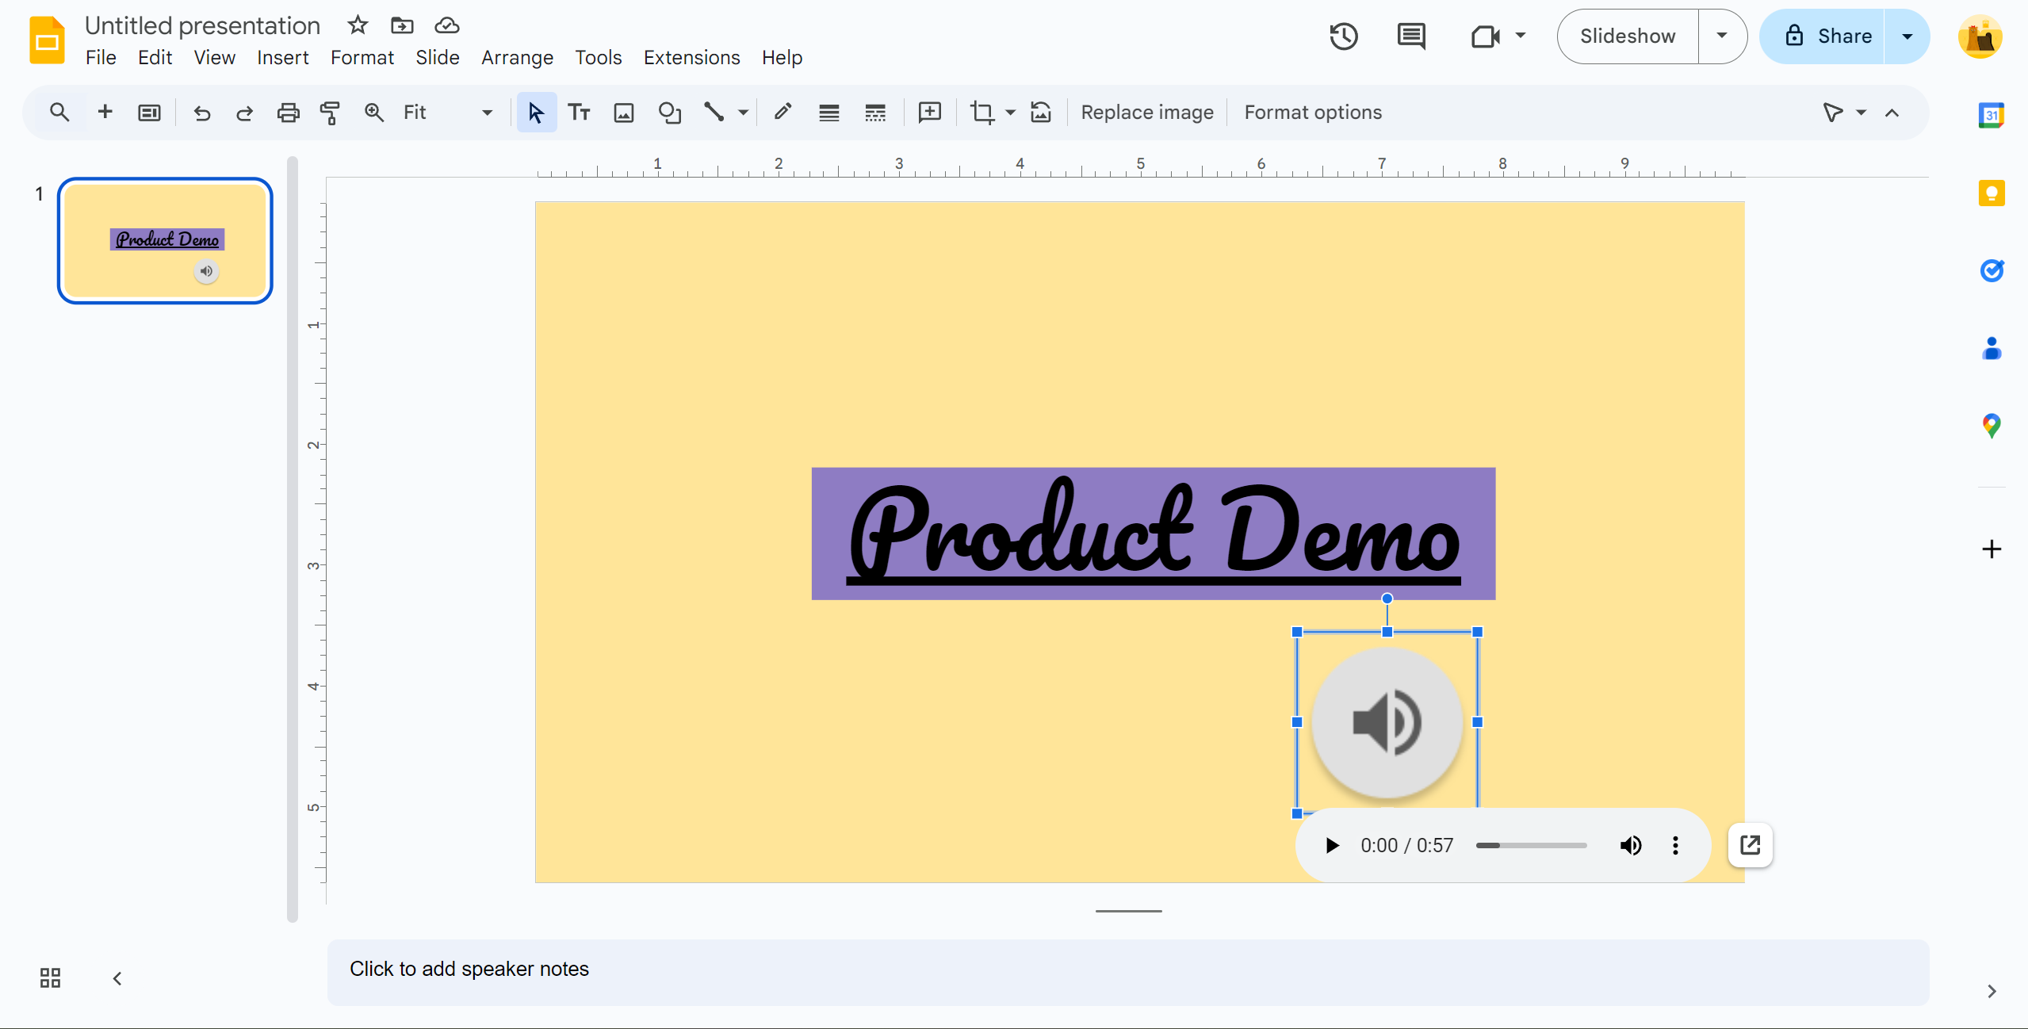2028x1029 pixels.
Task: Click the Slideshow button
Action: pyautogui.click(x=1628, y=36)
